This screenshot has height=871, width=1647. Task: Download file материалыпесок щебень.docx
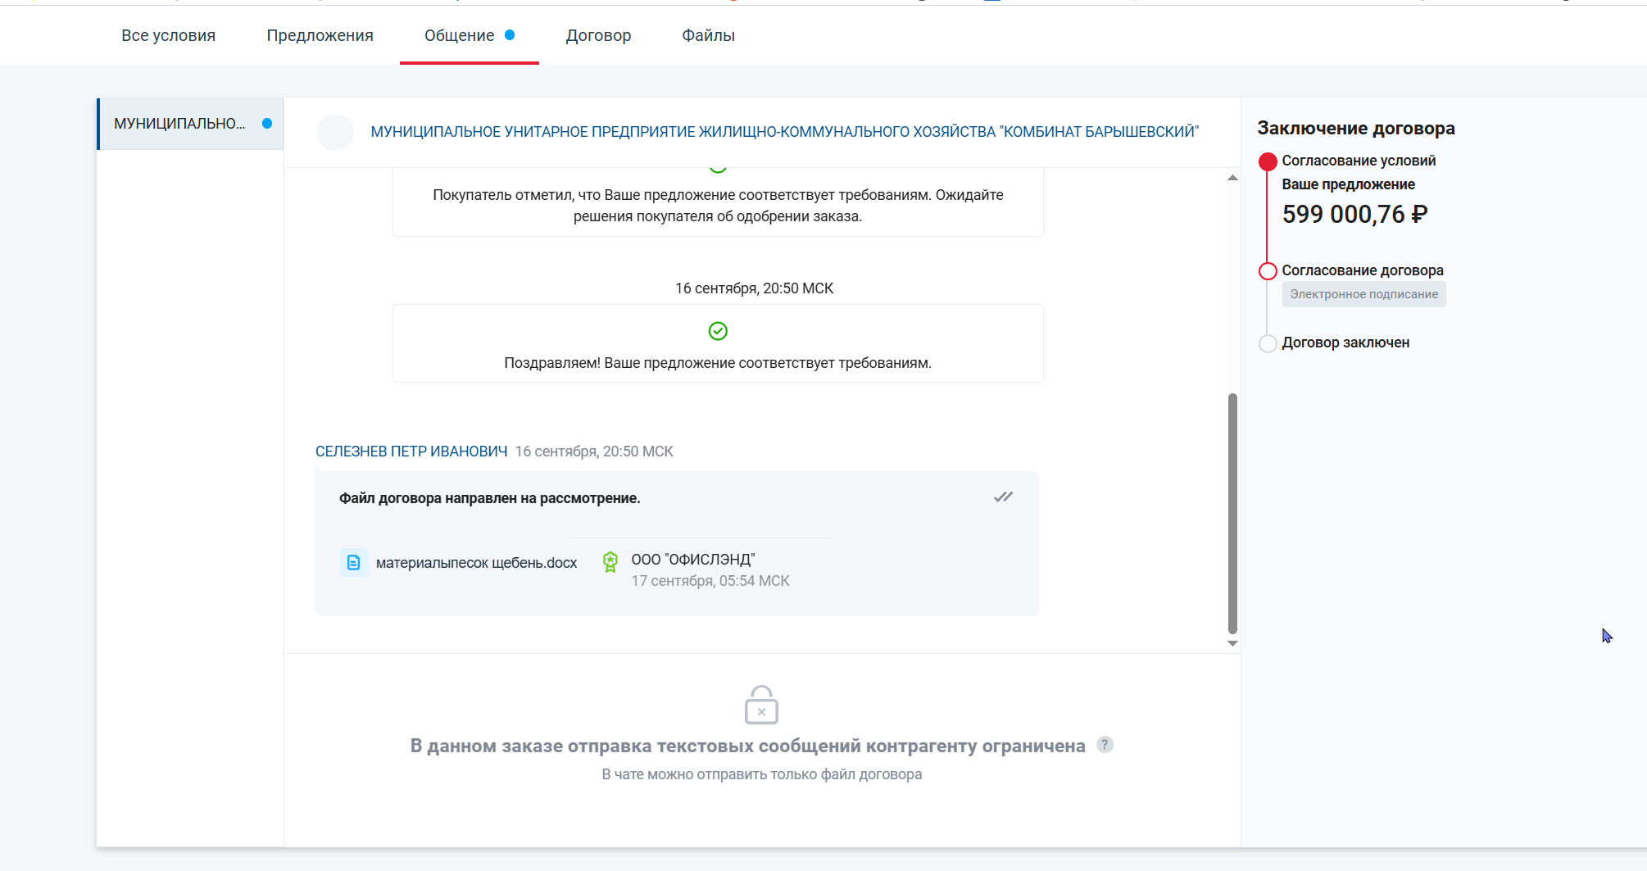click(x=476, y=563)
